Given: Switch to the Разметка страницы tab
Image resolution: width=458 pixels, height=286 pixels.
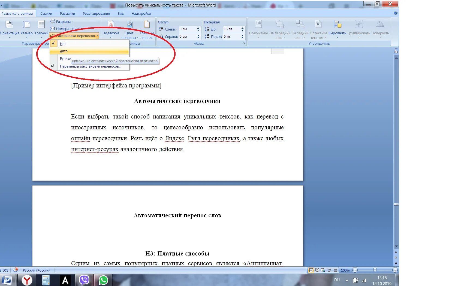Looking at the screenshot, I should [17, 13].
